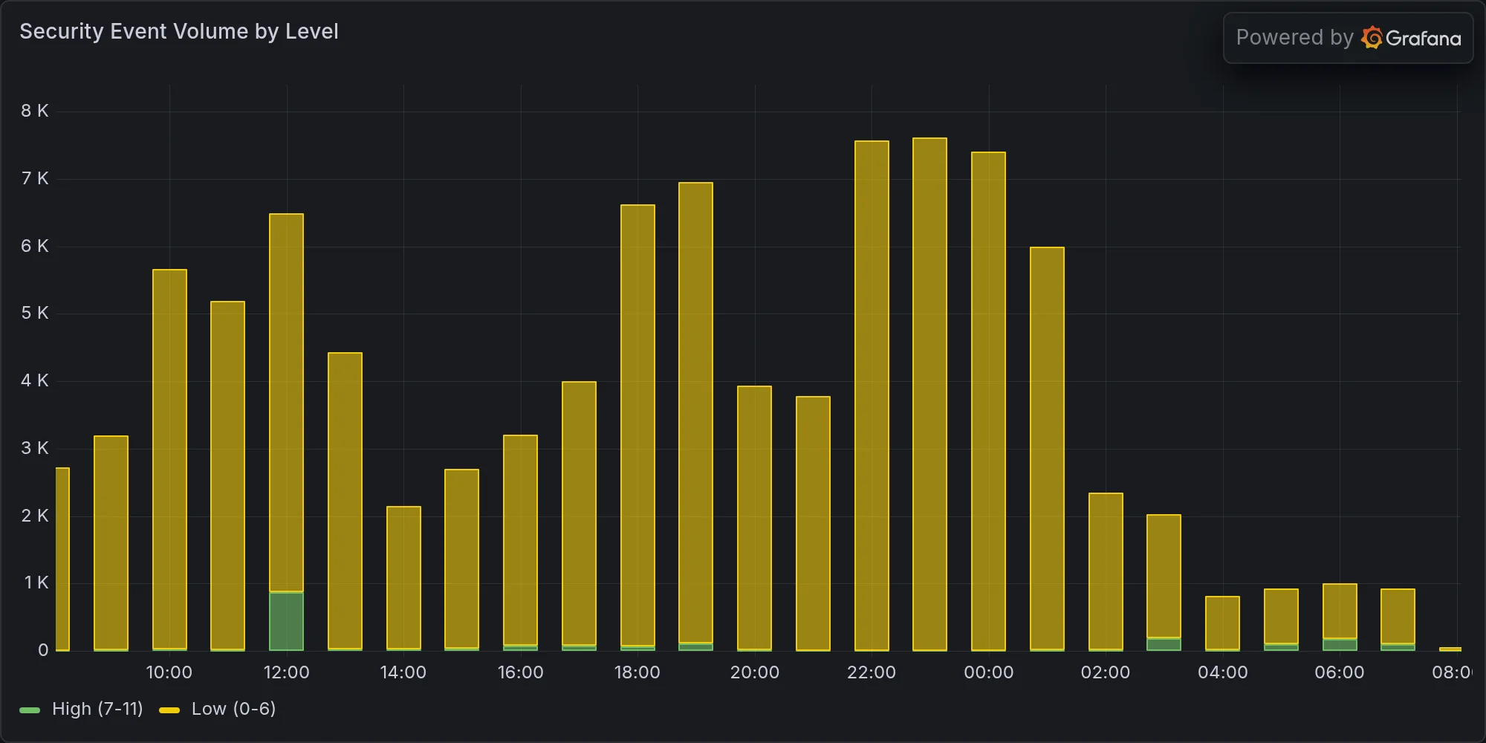Click the 22:00 time axis label
Image resolution: width=1486 pixels, height=743 pixels.
point(872,672)
